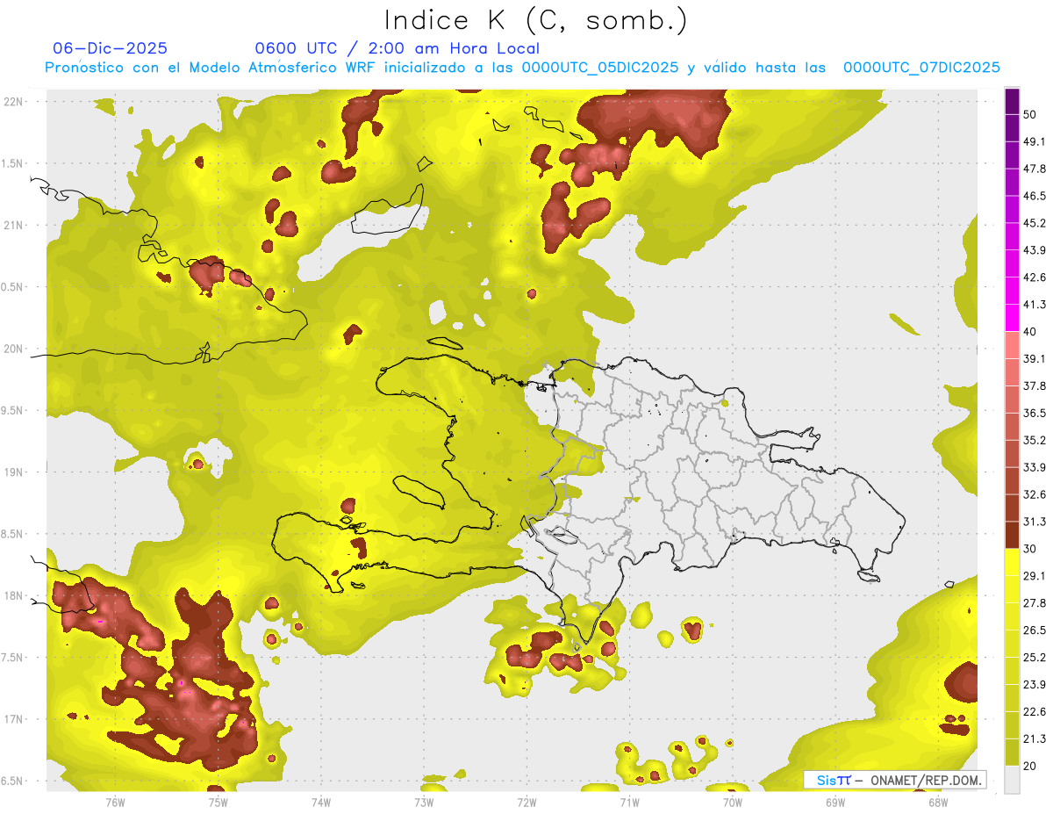Click the valid-until time "0000UTC_07DIC2025"
The image size is (1053, 814).
pos(921,68)
